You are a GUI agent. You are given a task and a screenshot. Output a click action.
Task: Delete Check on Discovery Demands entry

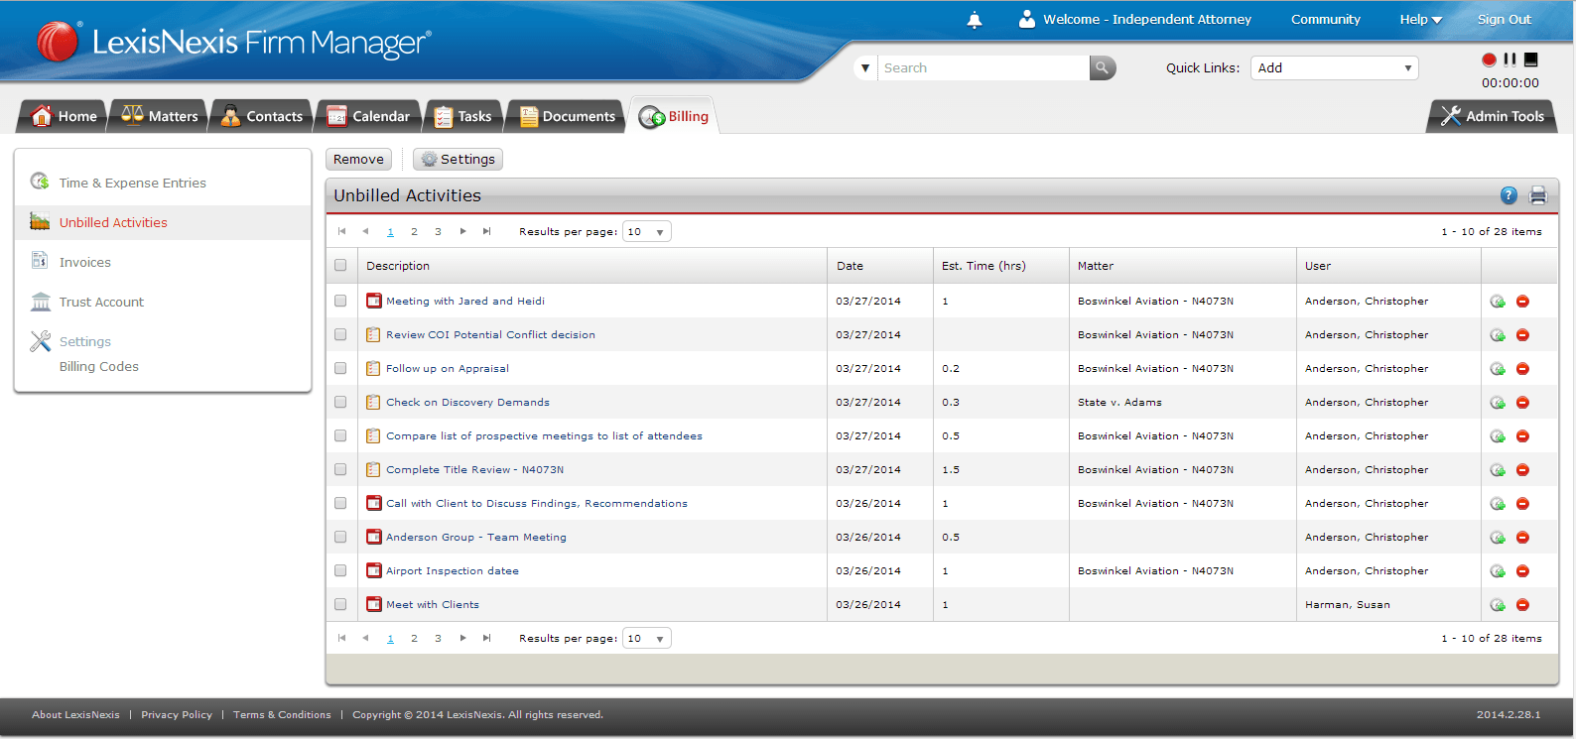pos(1522,403)
